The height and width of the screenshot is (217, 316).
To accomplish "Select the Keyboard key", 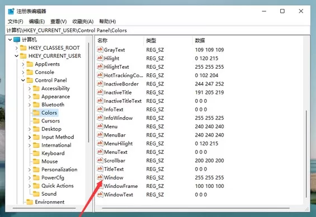I will (x=53, y=153).
